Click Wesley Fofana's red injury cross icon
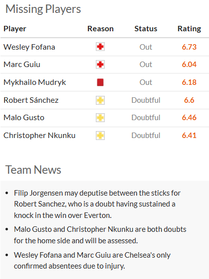This screenshot has height=279, width=209. [100, 47]
